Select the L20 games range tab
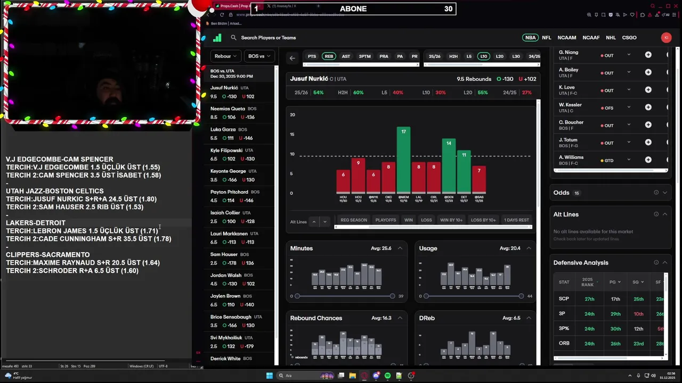This screenshot has width=682, height=383. pyautogui.click(x=499, y=56)
